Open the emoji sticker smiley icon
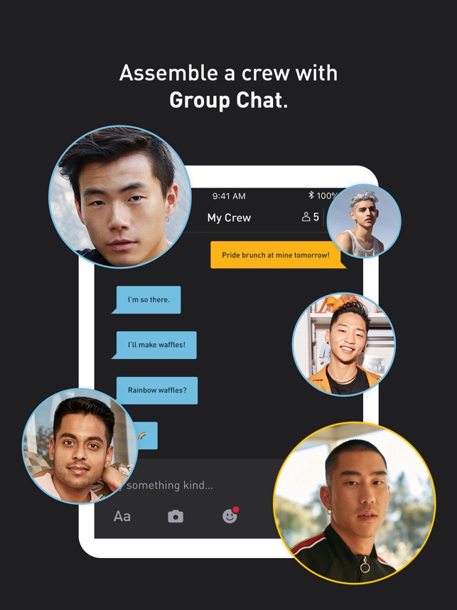The width and height of the screenshot is (457, 610). pos(230,515)
